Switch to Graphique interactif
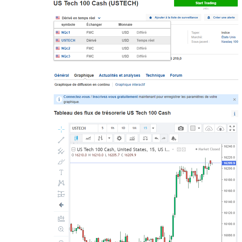242x242 pixels. point(130,85)
